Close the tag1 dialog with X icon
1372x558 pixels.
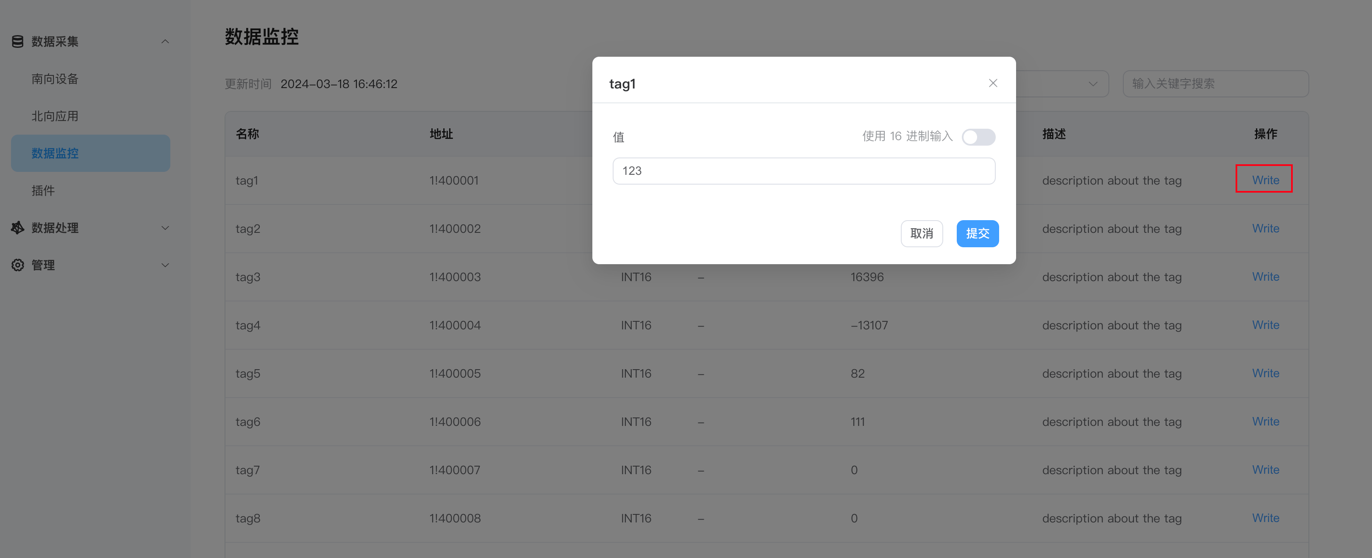993,83
